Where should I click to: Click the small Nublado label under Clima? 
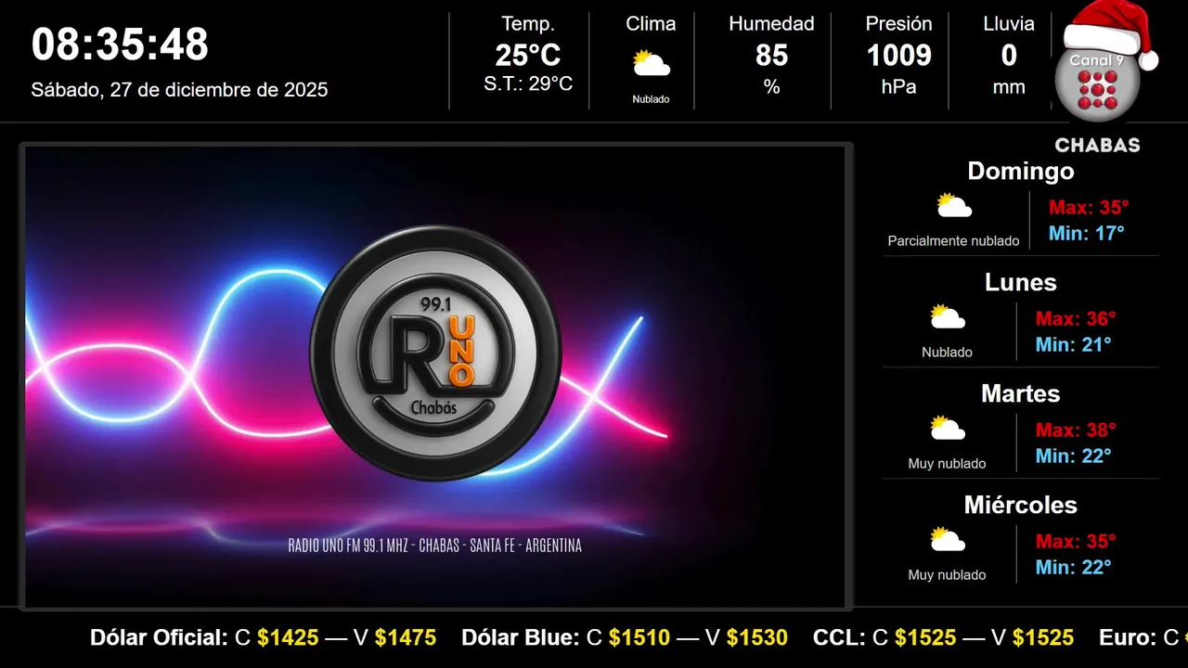(651, 99)
